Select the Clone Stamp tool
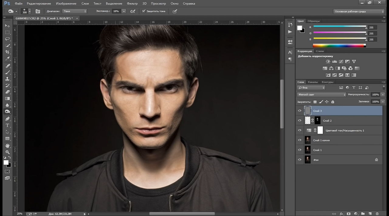This screenshot has width=389, height=216. [x=7, y=79]
